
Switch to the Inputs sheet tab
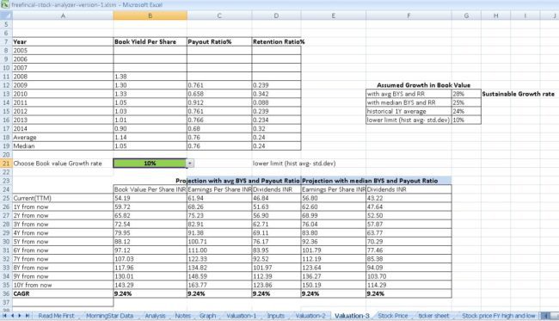tap(276, 316)
